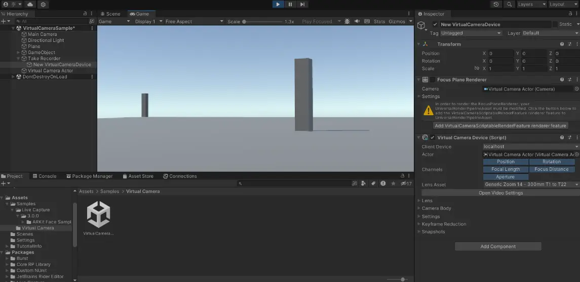Open the Free Aspect dropdown

point(194,21)
